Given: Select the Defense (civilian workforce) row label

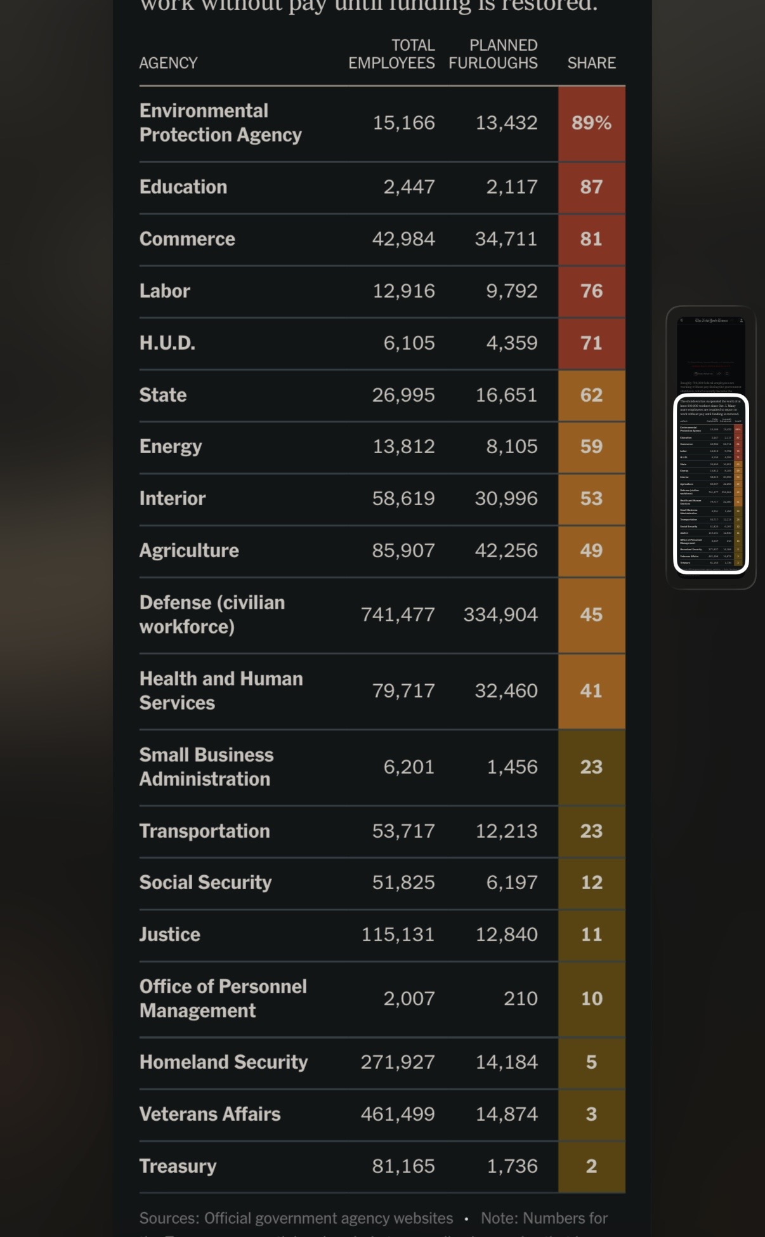Looking at the screenshot, I should click(x=212, y=614).
